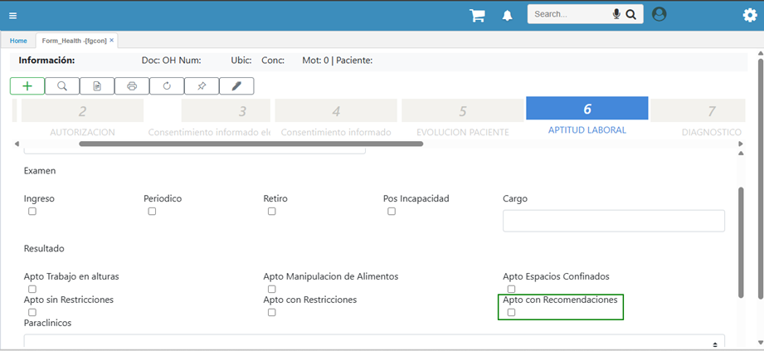Click the magnifier search toolbar button
The image size is (764, 351).
(62, 85)
